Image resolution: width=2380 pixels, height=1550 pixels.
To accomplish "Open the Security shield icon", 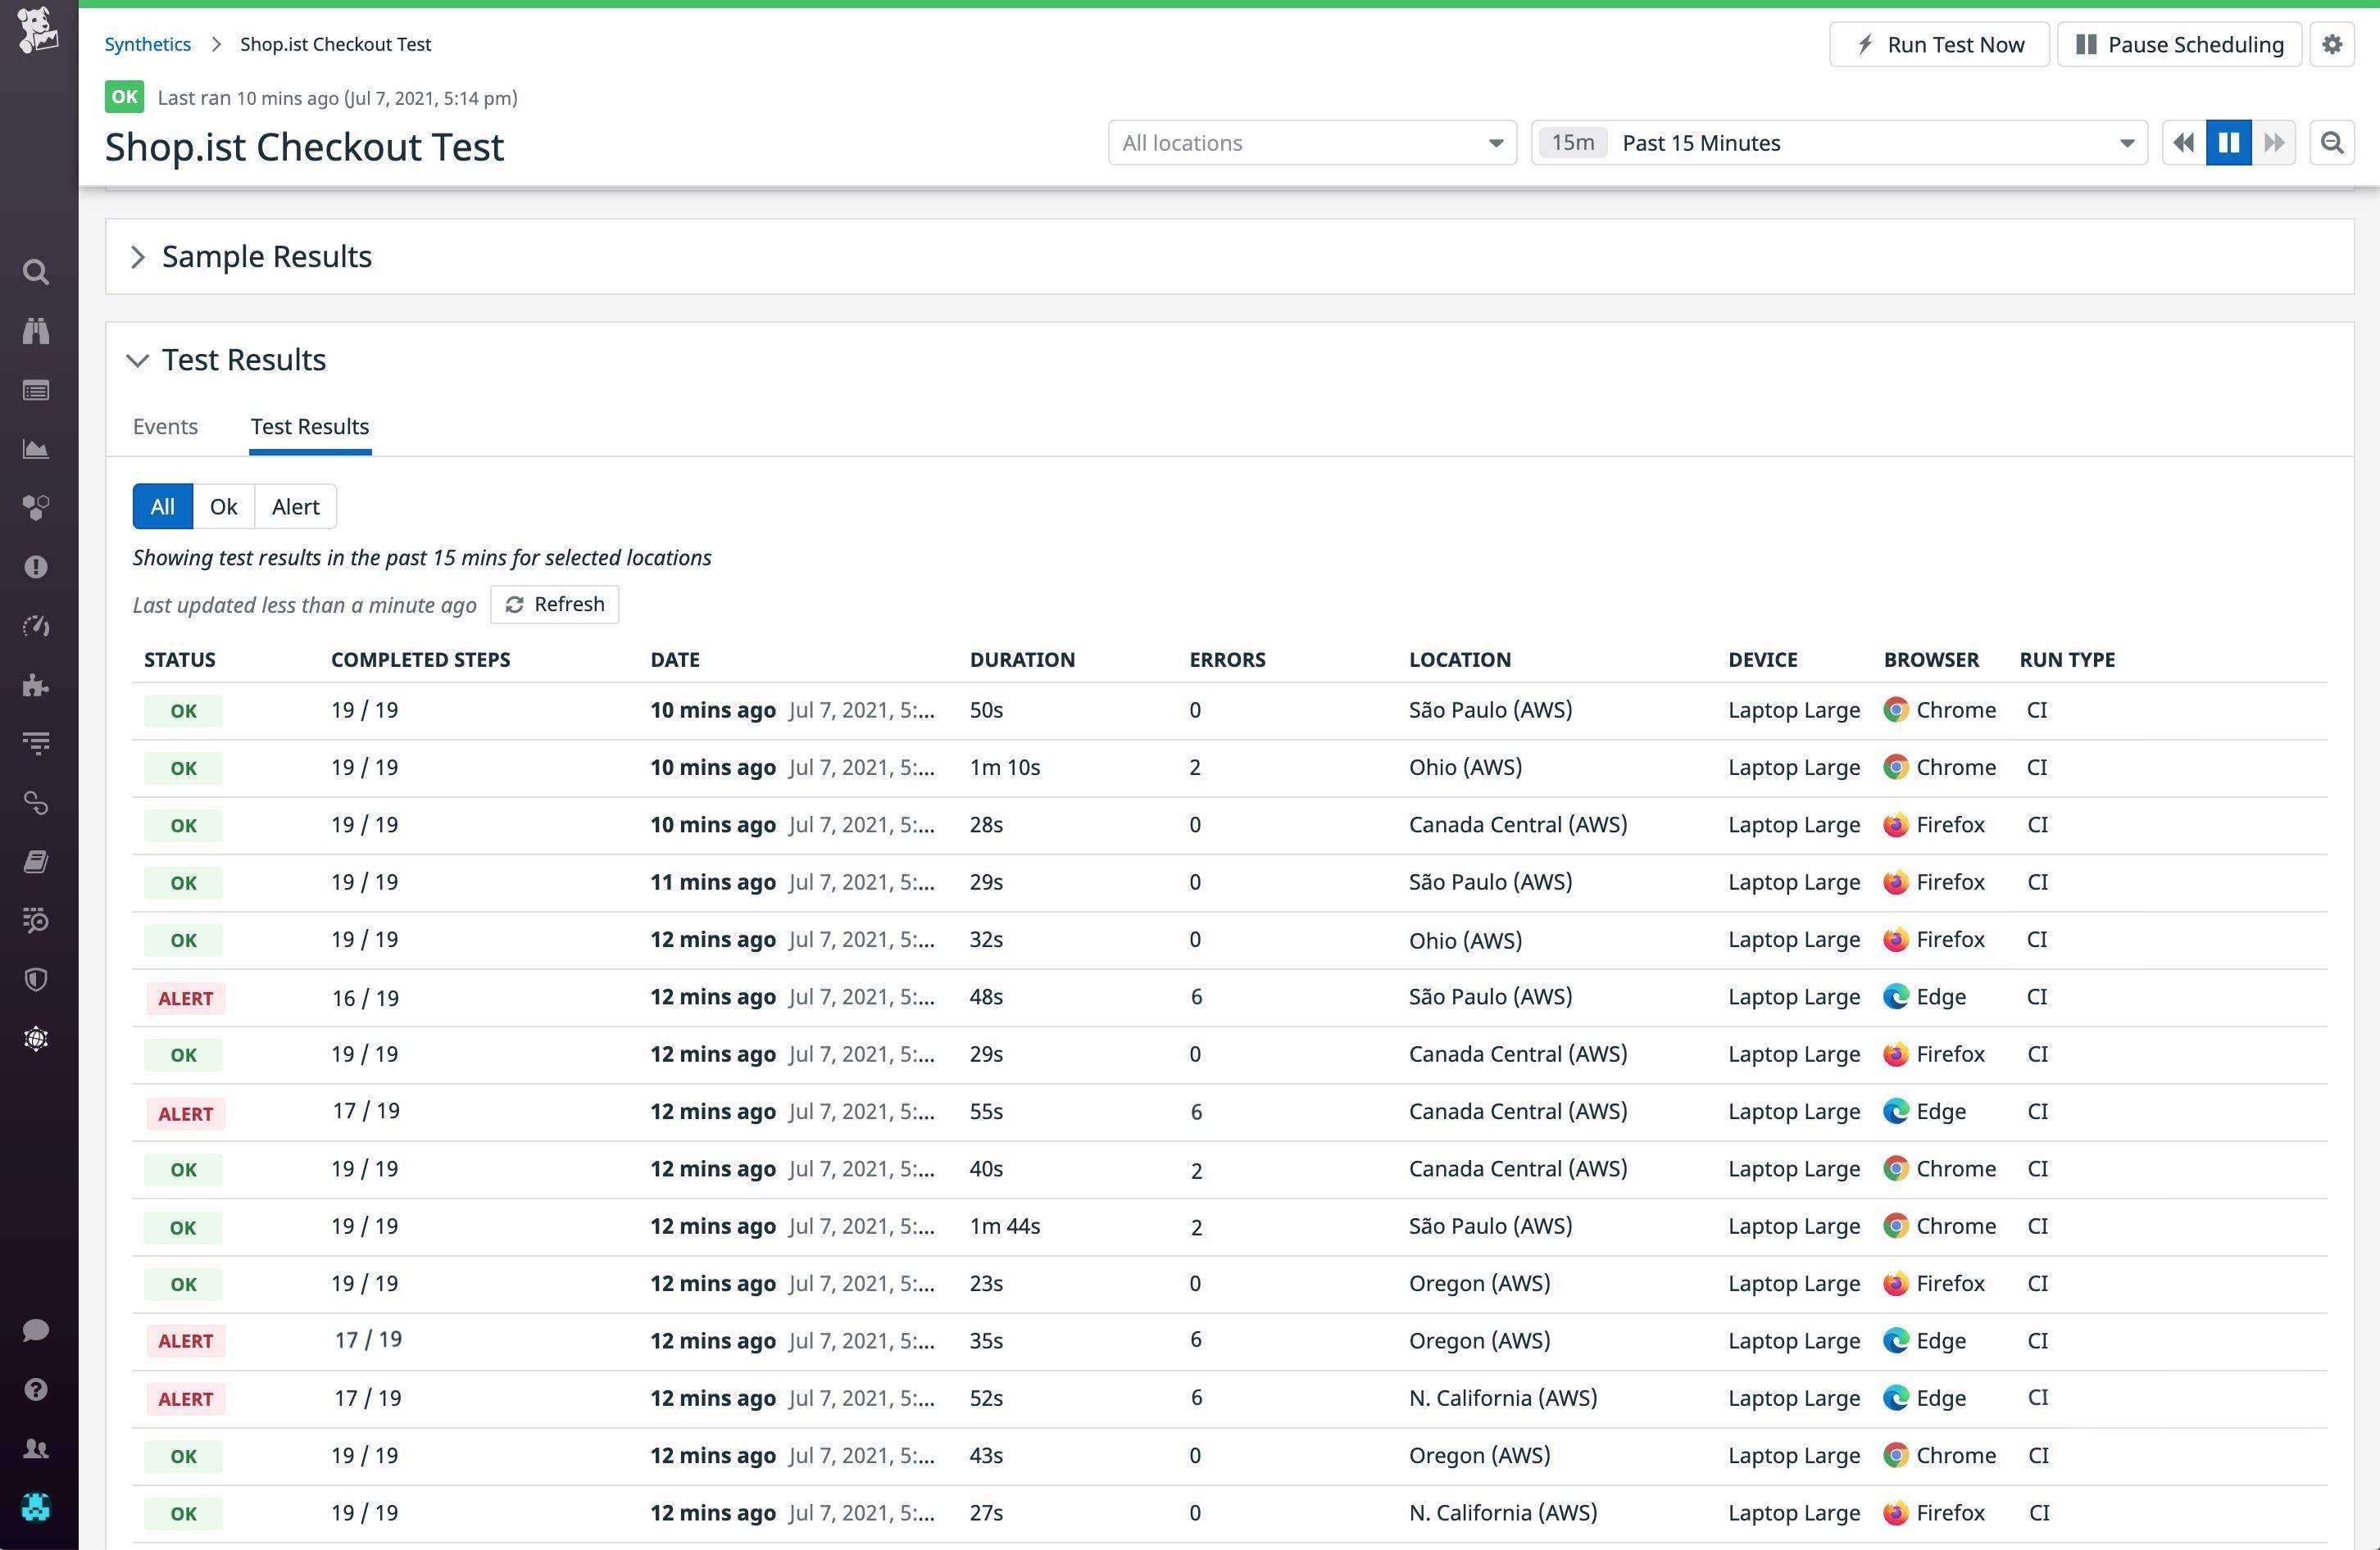I will click(36, 979).
